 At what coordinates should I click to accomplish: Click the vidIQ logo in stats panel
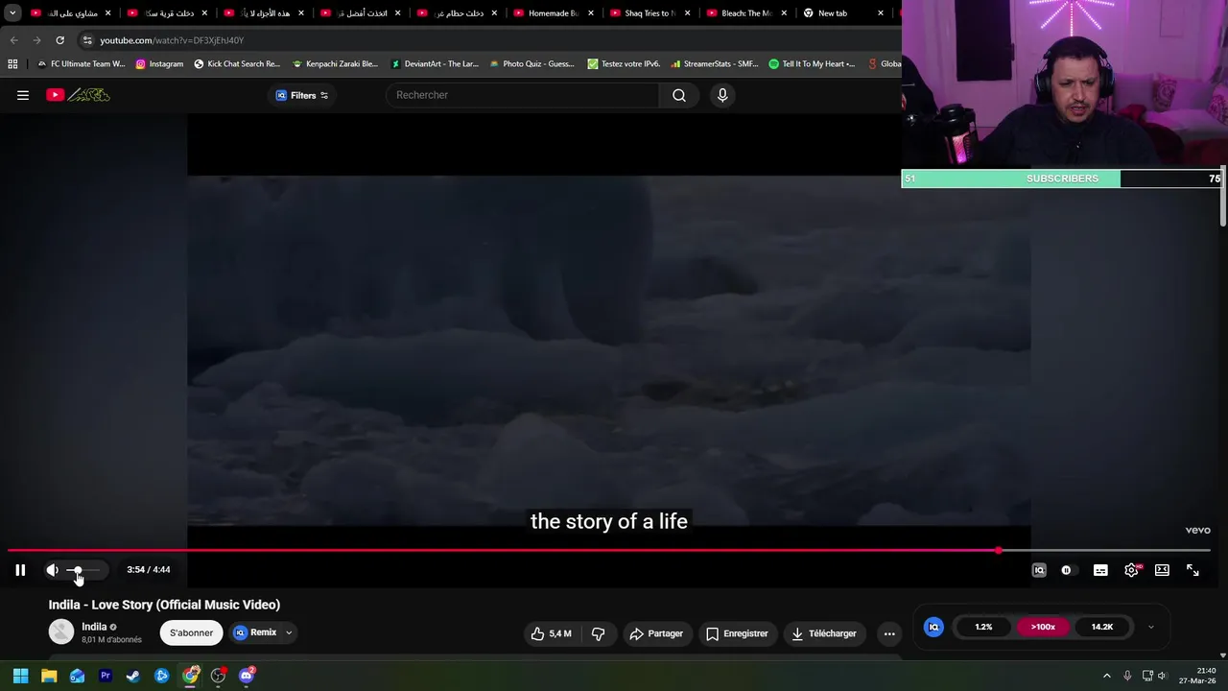(933, 627)
